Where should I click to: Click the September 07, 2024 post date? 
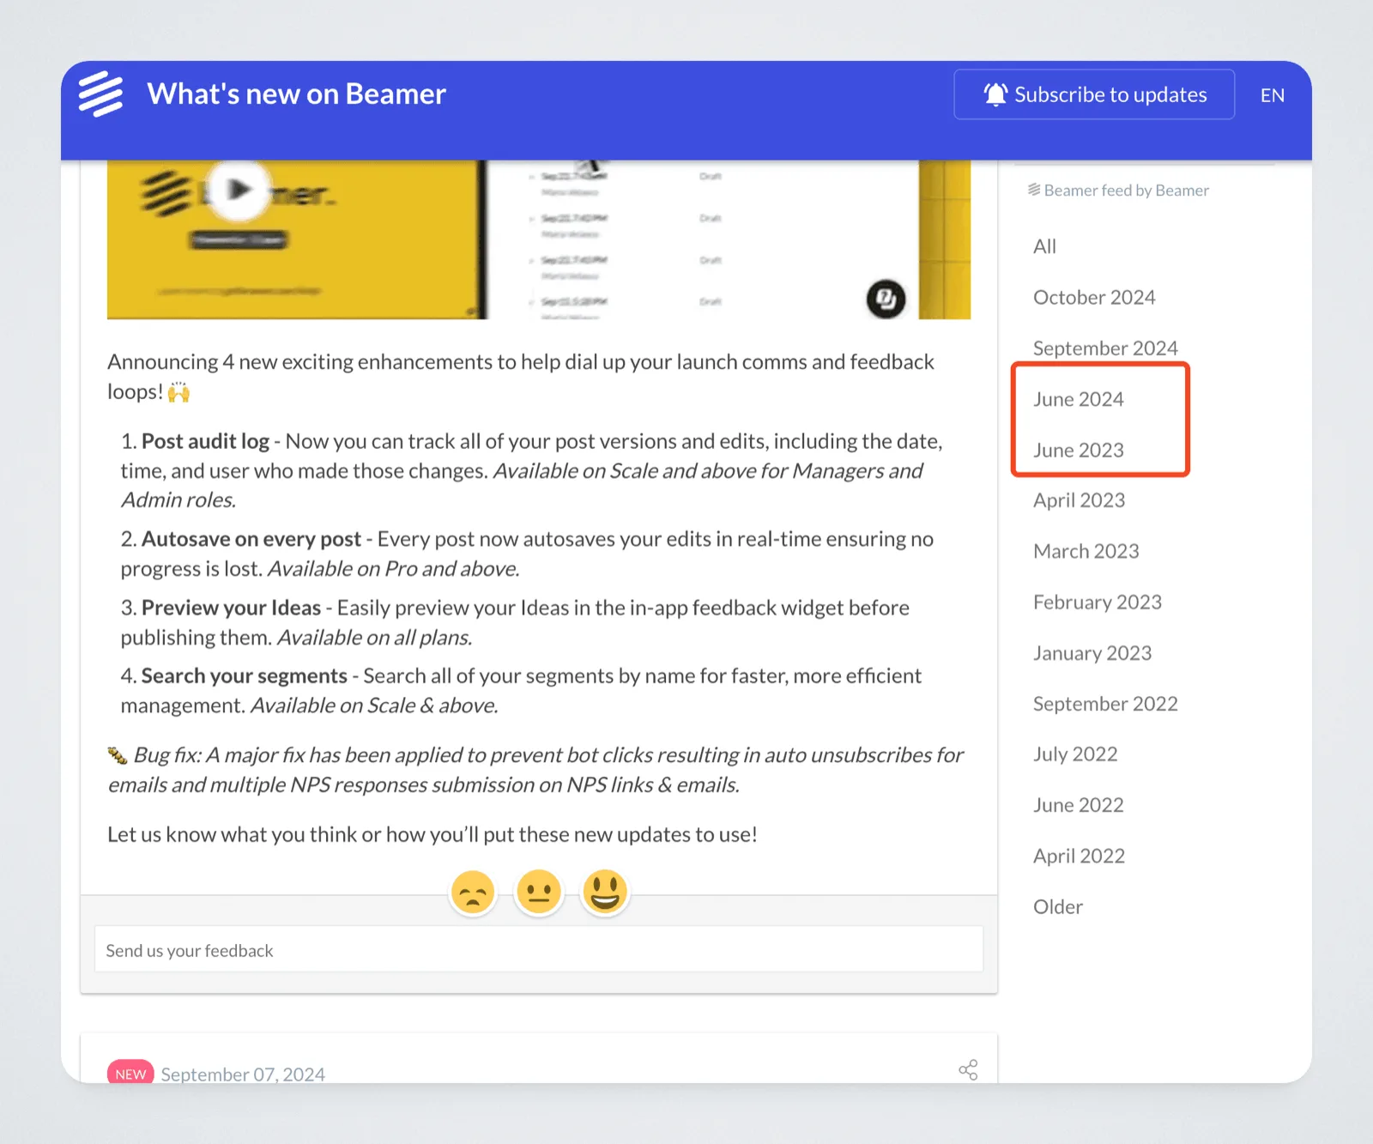(x=243, y=1074)
